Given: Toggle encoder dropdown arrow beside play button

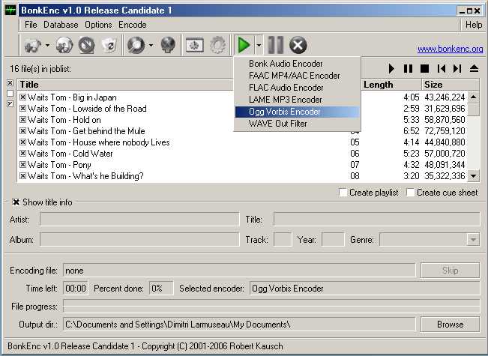Looking at the screenshot, I should [259, 45].
